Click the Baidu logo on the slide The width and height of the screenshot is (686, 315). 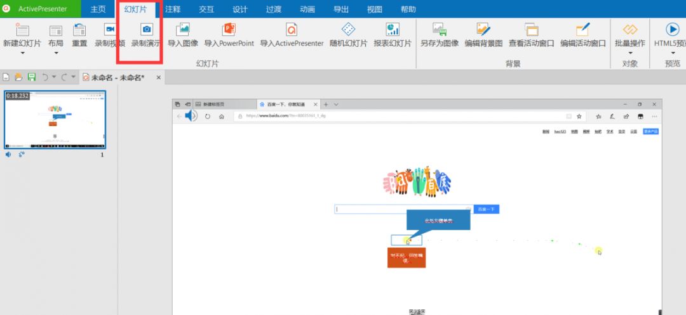pyautogui.click(x=417, y=181)
